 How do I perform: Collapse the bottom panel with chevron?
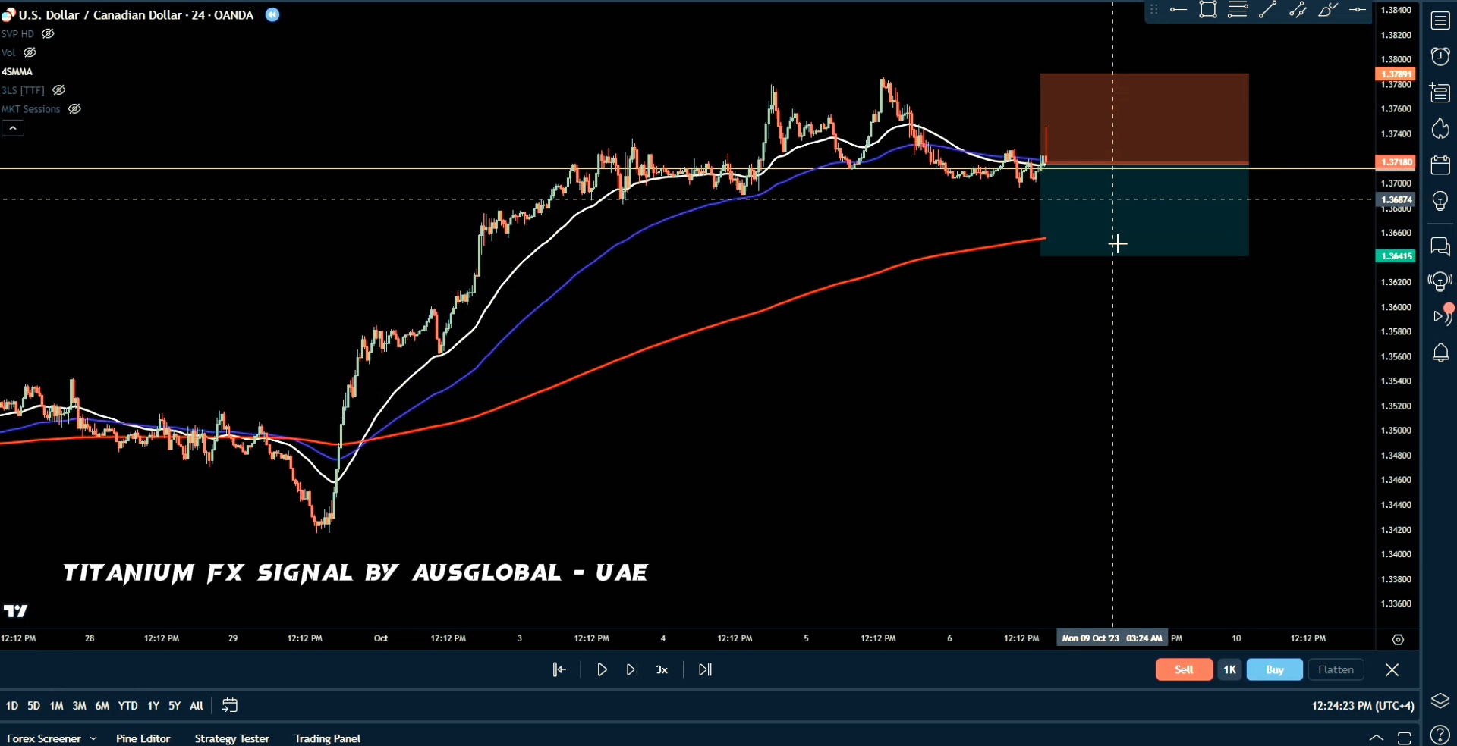click(x=1376, y=738)
